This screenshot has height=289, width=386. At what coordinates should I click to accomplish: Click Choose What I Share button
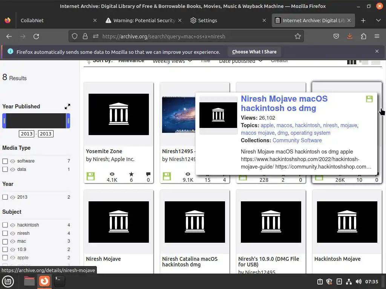254,52
